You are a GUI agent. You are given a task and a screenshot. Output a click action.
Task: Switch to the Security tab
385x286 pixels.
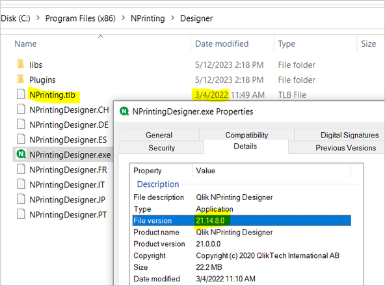click(x=161, y=147)
